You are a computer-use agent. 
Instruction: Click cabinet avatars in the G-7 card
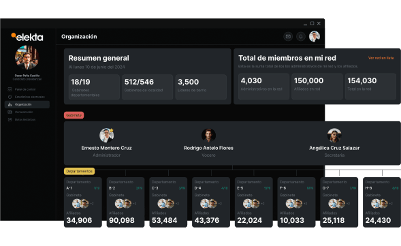(x=337, y=204)
